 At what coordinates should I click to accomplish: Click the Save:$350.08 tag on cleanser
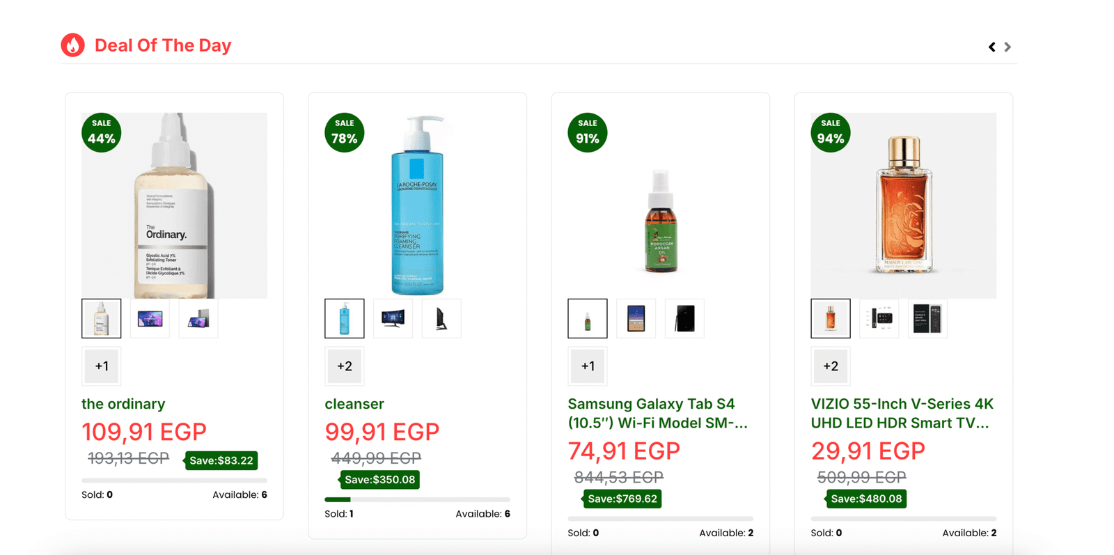point(379,480)
